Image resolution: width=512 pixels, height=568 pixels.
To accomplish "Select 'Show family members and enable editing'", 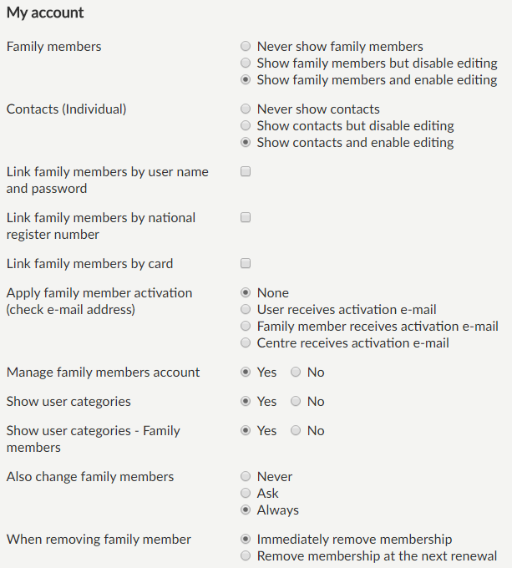I will 246,80.
